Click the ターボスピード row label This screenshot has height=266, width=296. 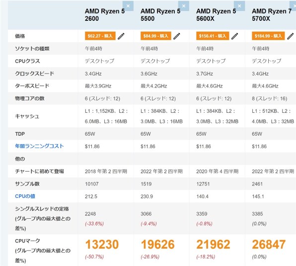pos(32,86)
